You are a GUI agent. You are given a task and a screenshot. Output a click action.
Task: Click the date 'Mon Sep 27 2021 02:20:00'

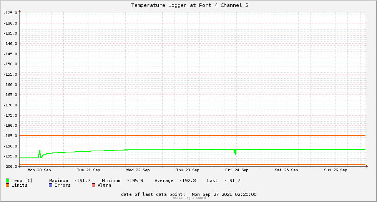coord(224,194)
